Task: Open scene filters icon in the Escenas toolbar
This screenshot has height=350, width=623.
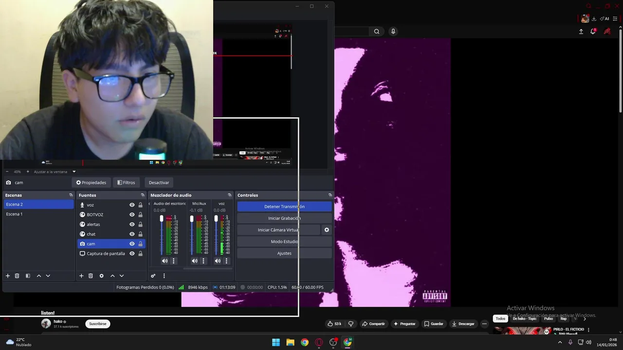Action: (x=28, y=276)
